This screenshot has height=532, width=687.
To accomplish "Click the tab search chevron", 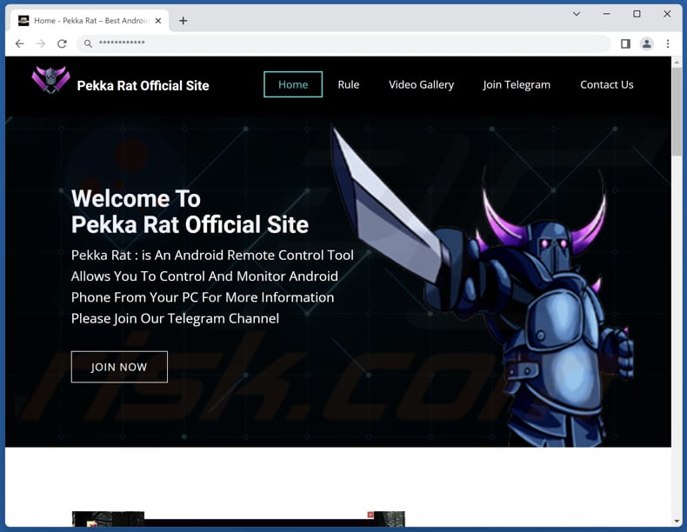I will tap(577, 14).
